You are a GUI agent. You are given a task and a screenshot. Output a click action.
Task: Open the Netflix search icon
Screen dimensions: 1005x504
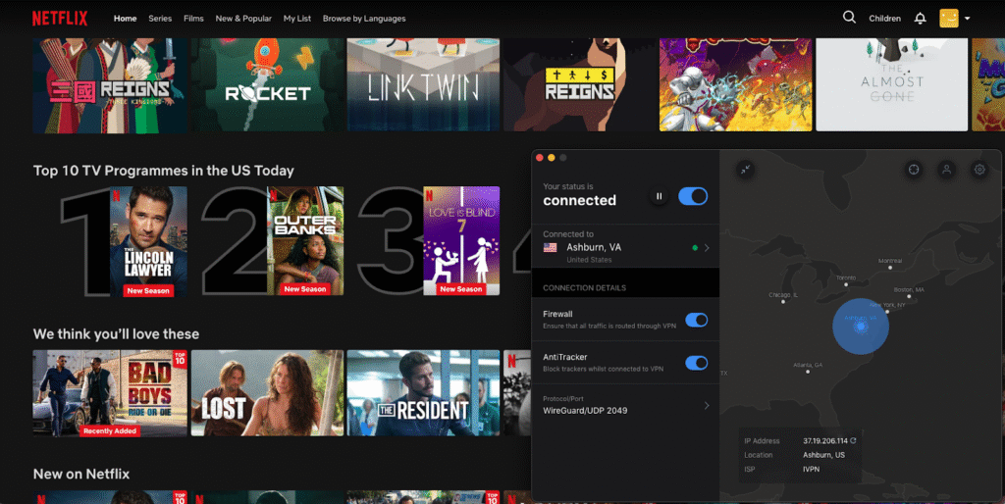pyautogui.click(x=849, y=18)
